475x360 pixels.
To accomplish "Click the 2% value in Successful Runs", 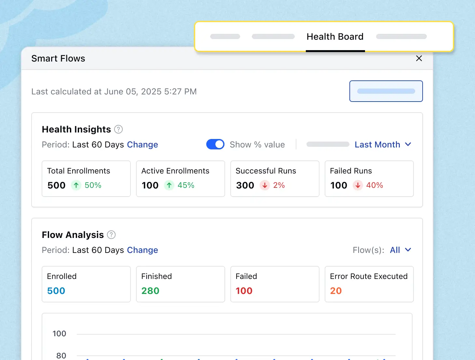I will tap(279, 185).
